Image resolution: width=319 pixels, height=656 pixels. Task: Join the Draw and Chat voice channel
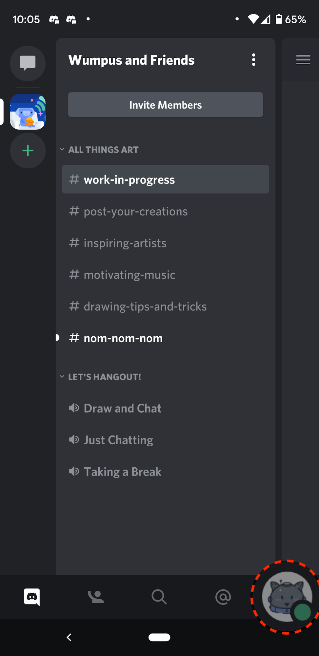122,408
